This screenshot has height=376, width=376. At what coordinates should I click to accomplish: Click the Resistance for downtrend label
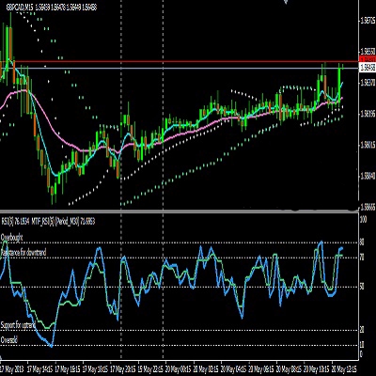click(x=23, y=253)
